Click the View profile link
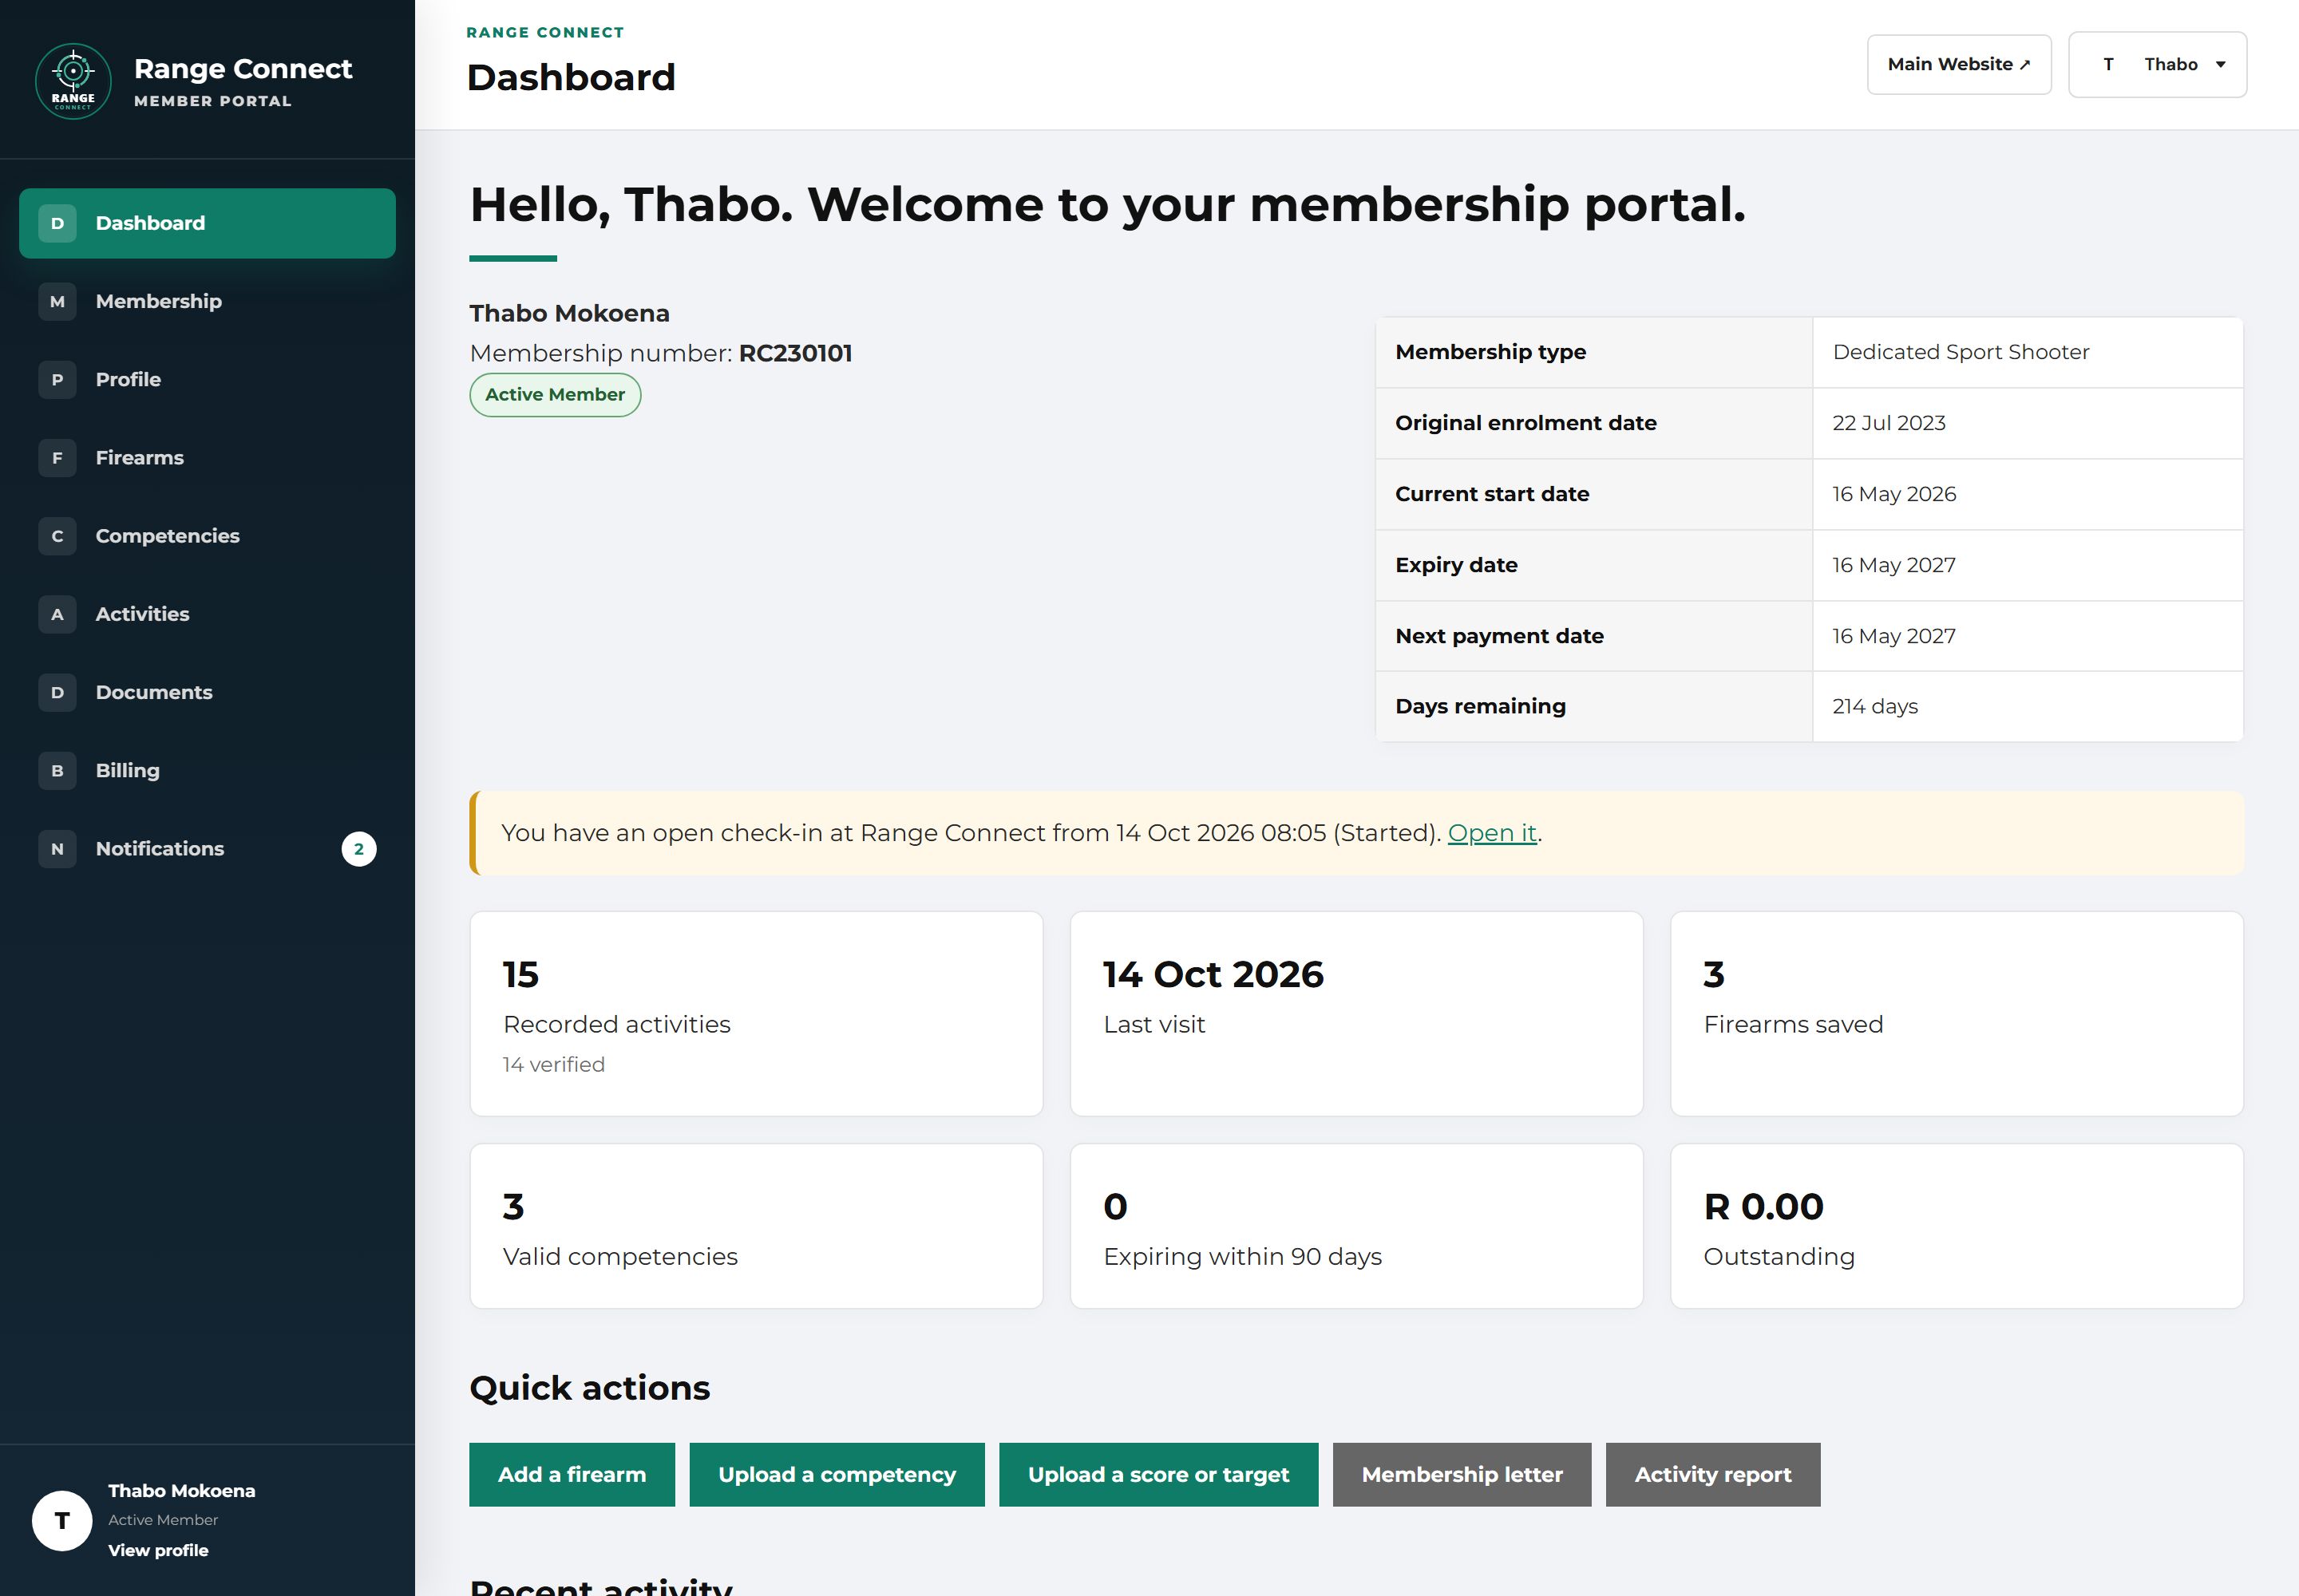 (x=158, y=1550)
